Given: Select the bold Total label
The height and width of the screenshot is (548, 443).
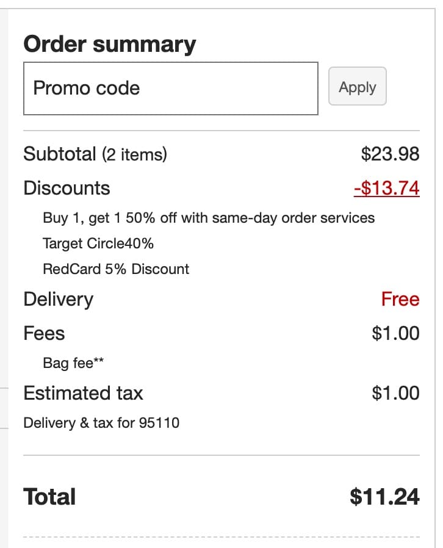Looking at the screenshot, I should [49, 497].
